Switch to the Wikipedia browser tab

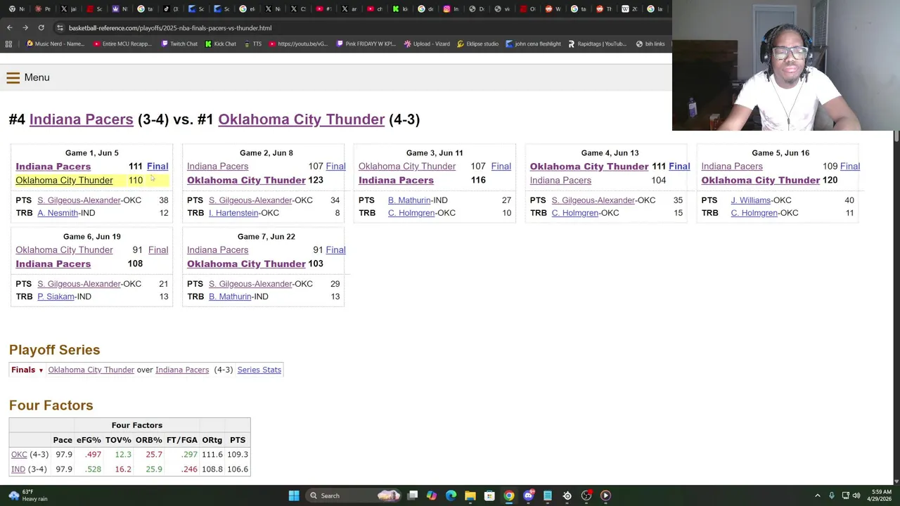631,9
